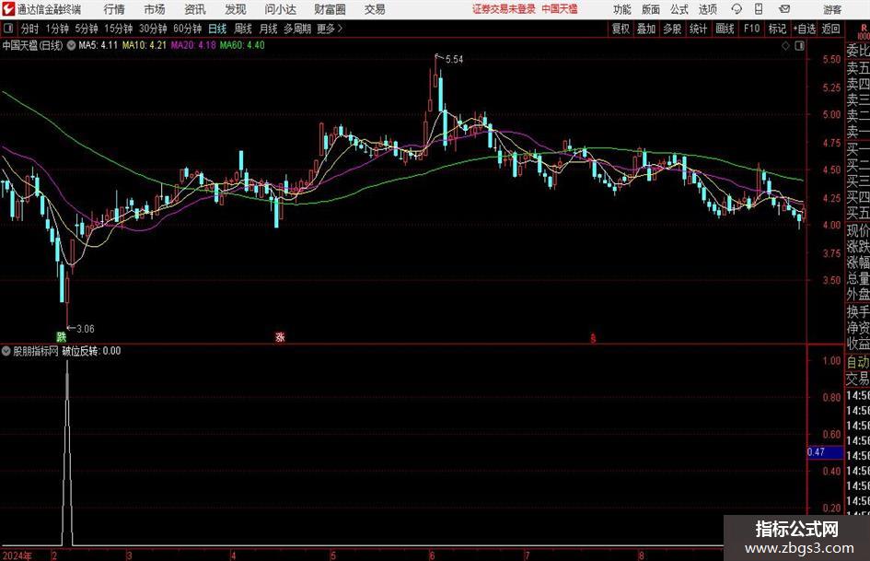Click the MA60: 4.40 value label
This screenshot has height=561, width=870.
242,45
